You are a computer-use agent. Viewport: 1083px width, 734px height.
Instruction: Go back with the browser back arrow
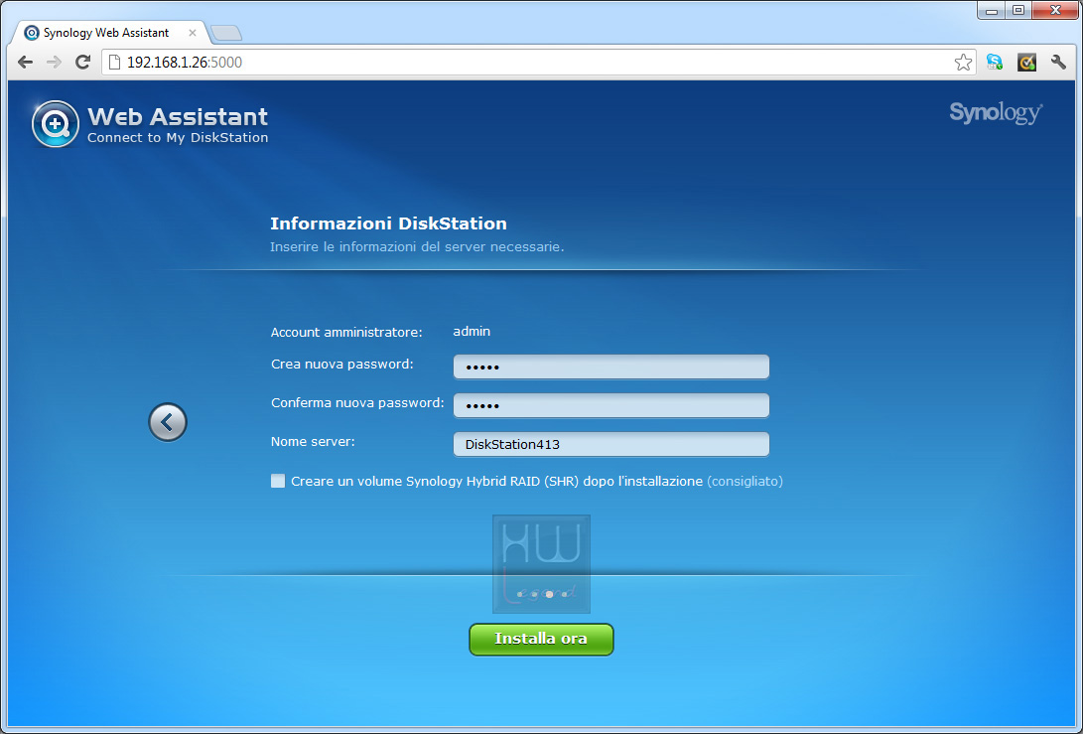click(26, 63)
